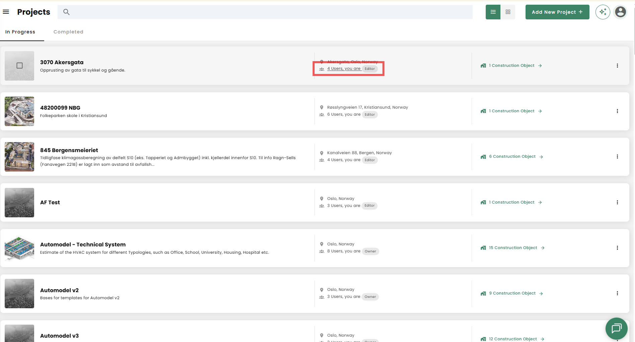Image resolution: width=635 pixels, height=342 pixels.
Task: Click the building icon for AF Test
Action: (483, 202)
